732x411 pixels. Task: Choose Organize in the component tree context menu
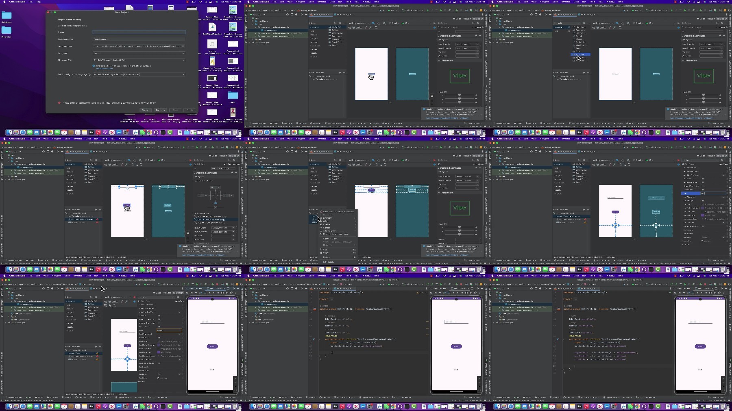[x=338, y=218]
